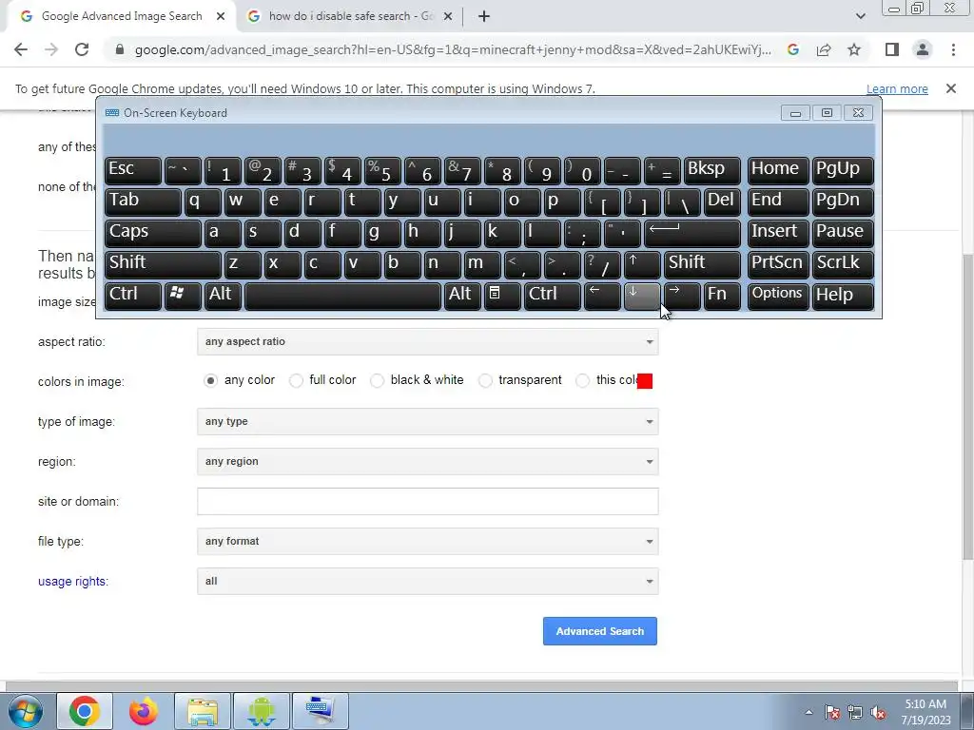Show hidden system tray icons

808,712
